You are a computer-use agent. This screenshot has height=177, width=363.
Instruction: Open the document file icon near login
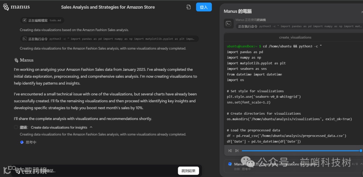click(x=189, y=7)
